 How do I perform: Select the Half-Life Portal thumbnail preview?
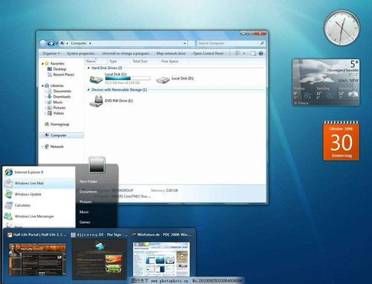37,259
